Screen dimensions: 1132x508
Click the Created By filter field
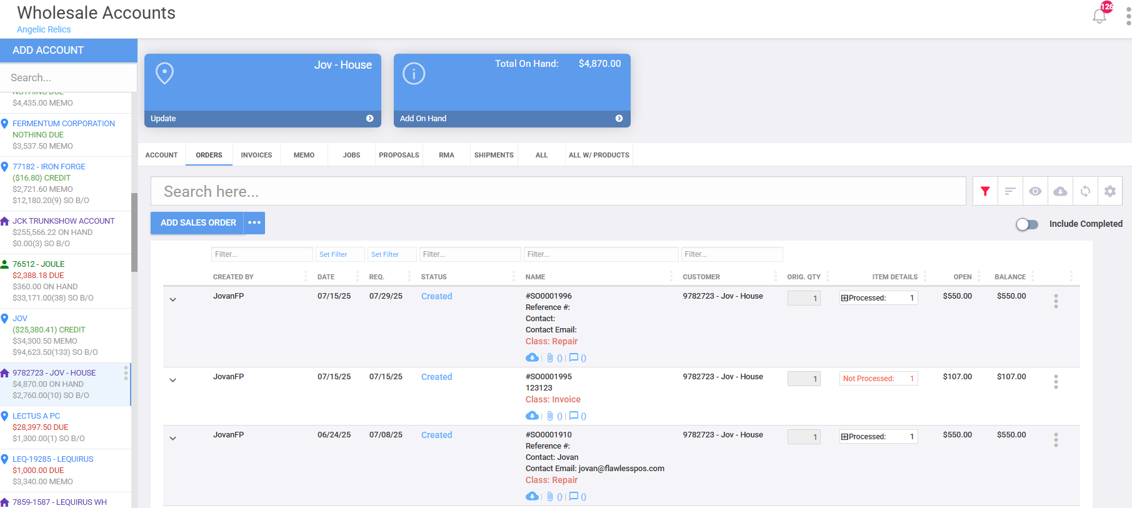click(262, 254)
